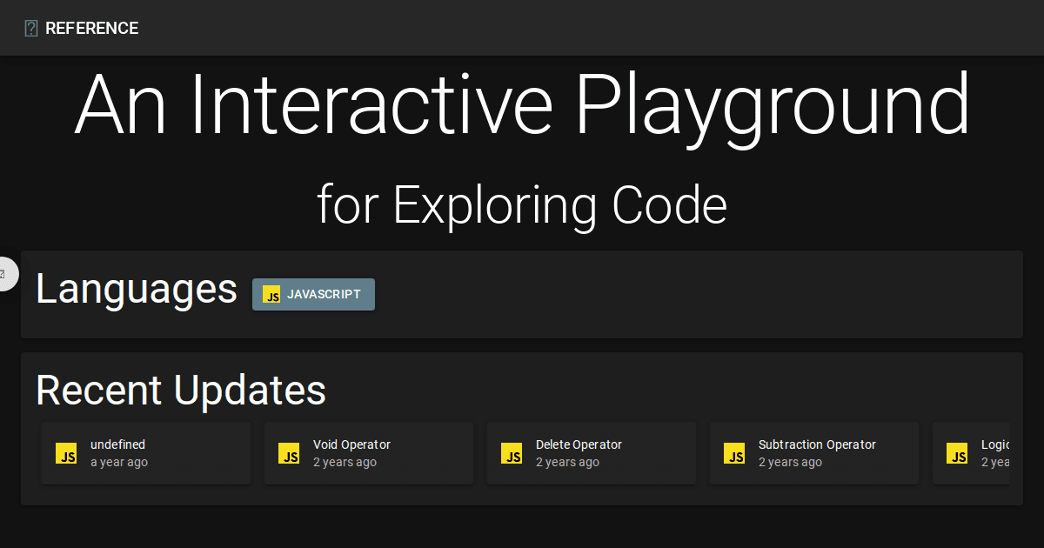Open the JAVASCRIPT language page
The height and width of the screenshot is (548, 1044).
pyautogui.click(x=313, y=294)
